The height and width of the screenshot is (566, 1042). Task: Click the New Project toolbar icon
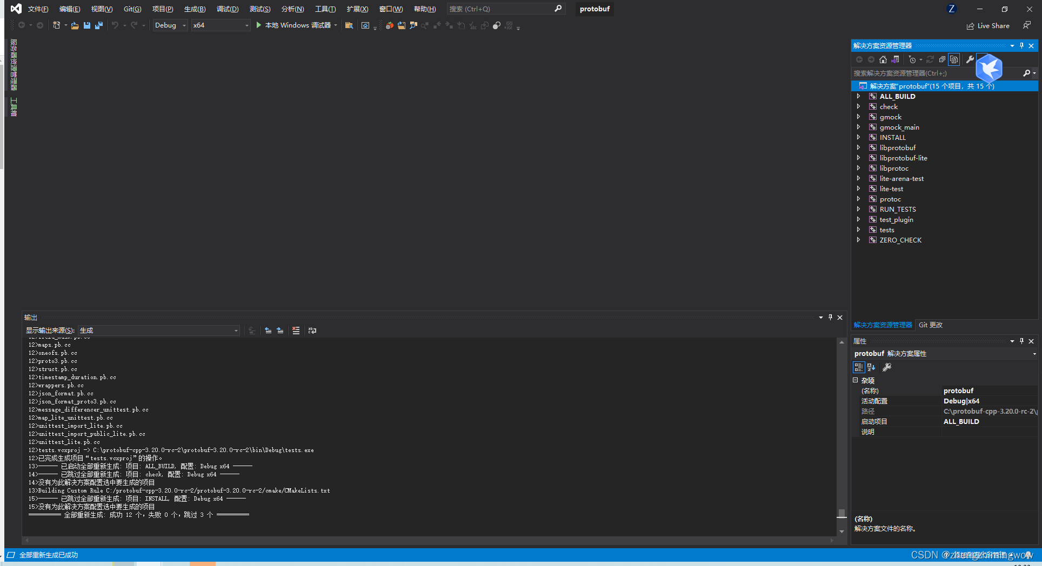tap(57, 25)
